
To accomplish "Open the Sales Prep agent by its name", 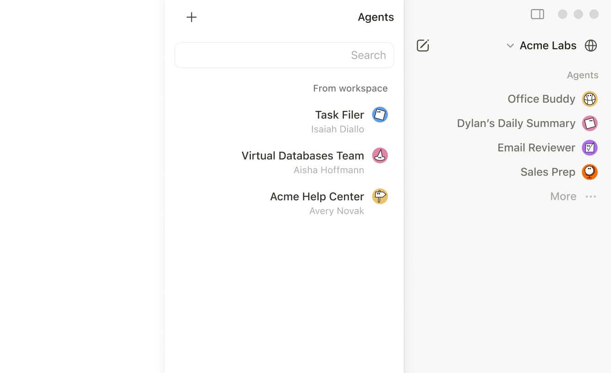I will tap(548, 172).
